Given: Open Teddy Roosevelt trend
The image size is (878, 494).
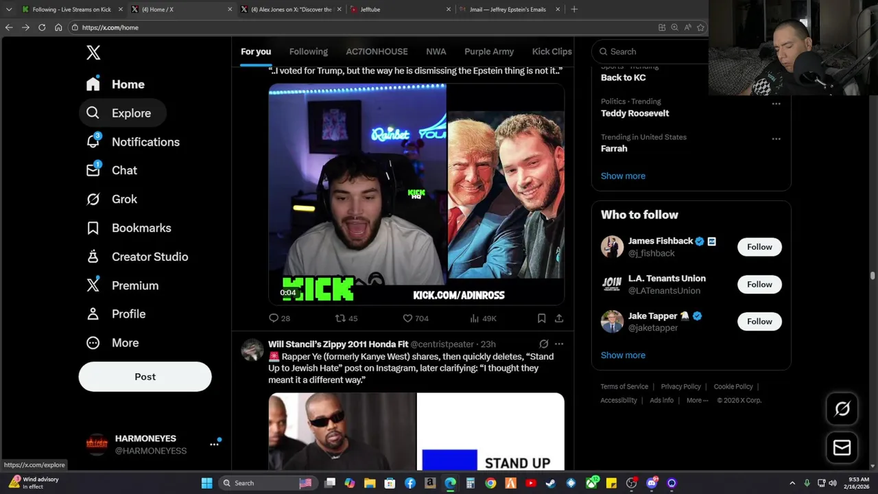Looking at the screenshot, I should tap(634, 113).
